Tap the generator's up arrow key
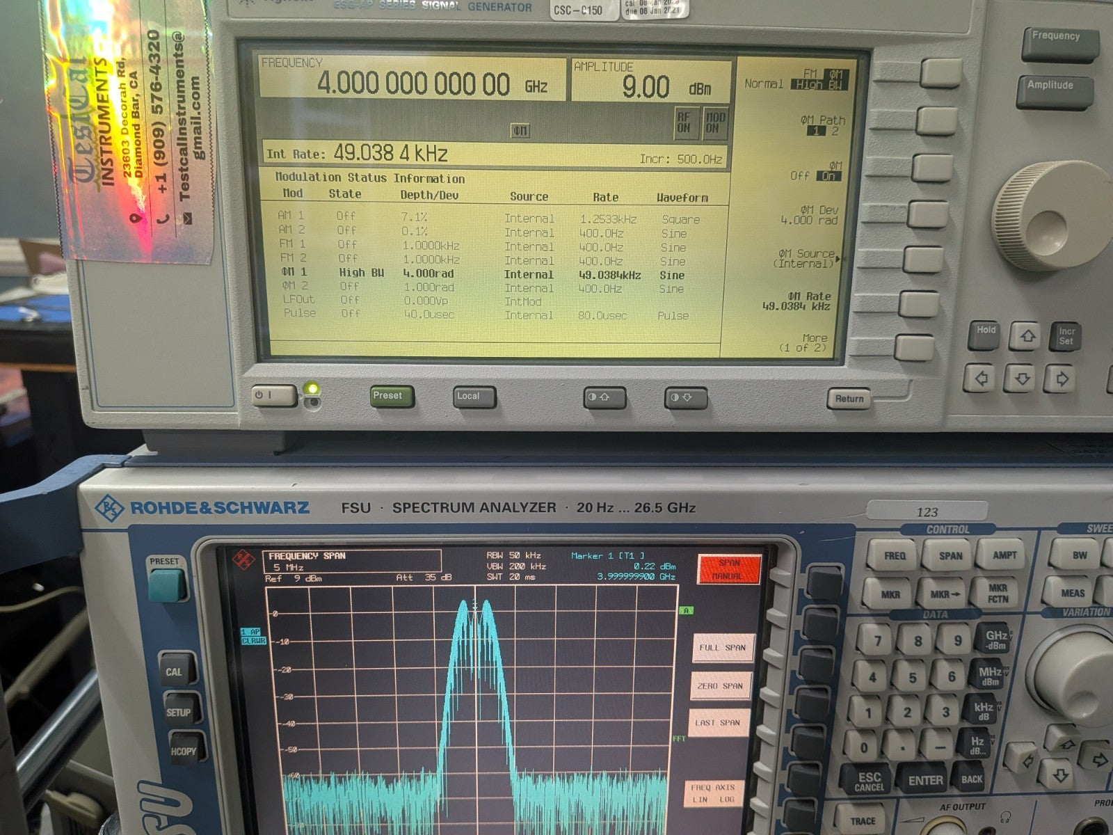Image resolution: width=1113 pixels, height=835 pixels. (1027, 336)
